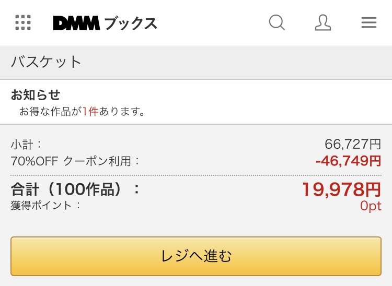Screen dimensions: 392x286
Task: Tap the bold DMM logo mark
Action: pos(76,23)
